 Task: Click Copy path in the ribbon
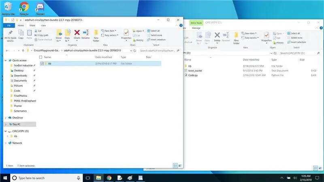pyautogui.click(x=41, y=35)
